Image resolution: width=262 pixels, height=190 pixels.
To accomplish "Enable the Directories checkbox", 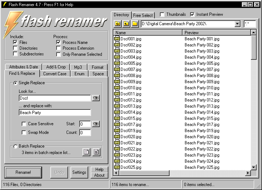I will pos(15,48).
